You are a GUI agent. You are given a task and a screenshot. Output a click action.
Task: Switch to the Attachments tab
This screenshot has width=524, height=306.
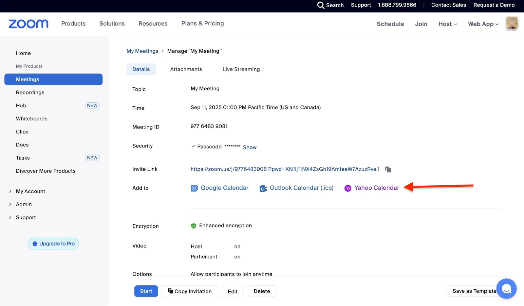pos(186,69)
